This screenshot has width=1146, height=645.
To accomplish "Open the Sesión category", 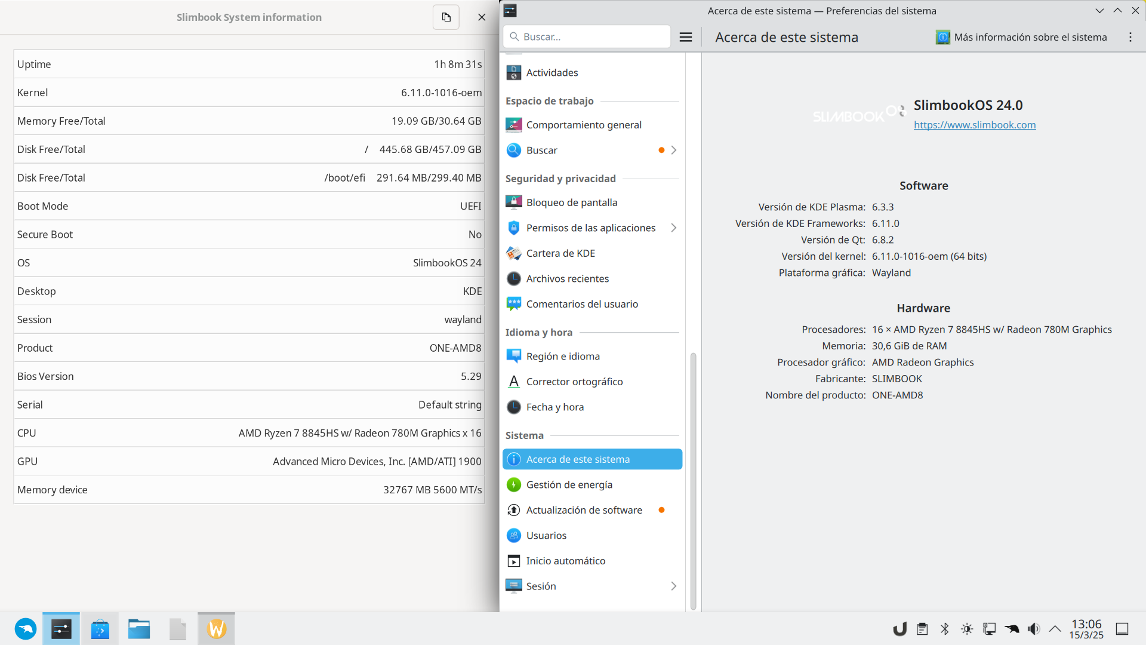I will 592,586.
